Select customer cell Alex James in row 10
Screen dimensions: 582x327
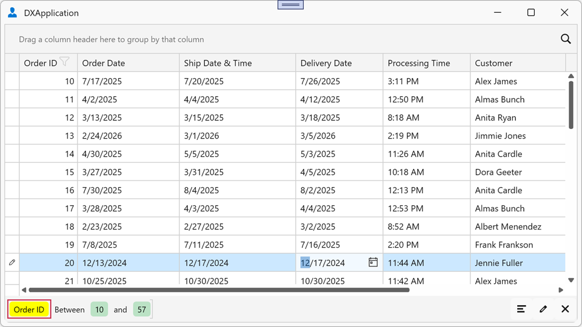pos(518,81)
